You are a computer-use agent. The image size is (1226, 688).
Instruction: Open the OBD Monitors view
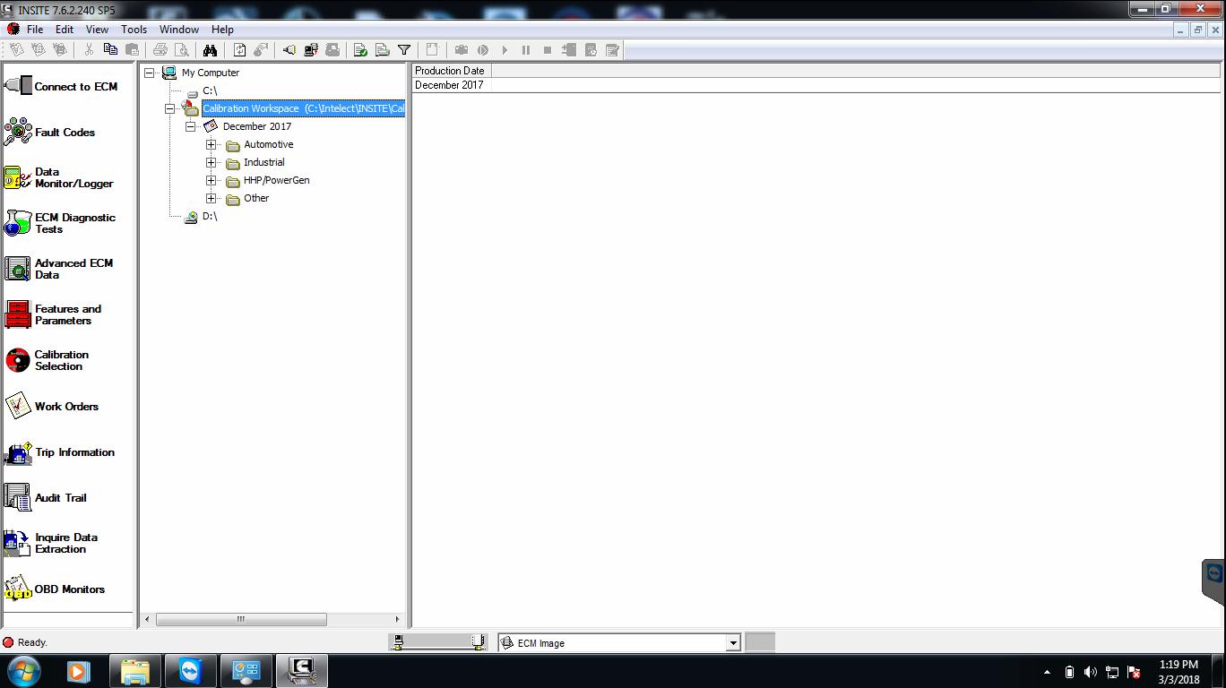[x=55, y=589]
